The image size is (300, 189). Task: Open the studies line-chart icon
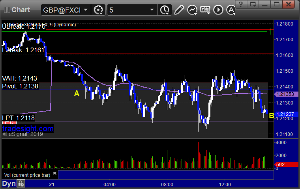point(192,10)
